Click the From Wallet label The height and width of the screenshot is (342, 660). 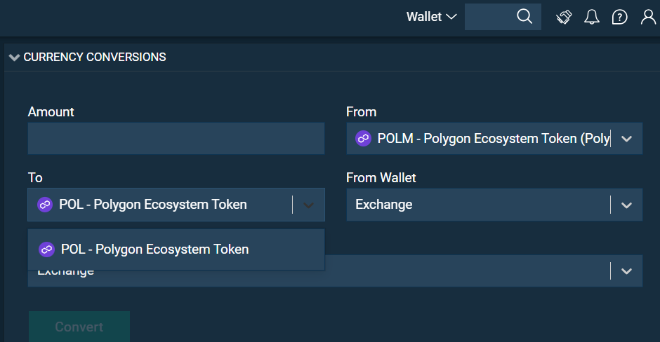coord(381,178)
